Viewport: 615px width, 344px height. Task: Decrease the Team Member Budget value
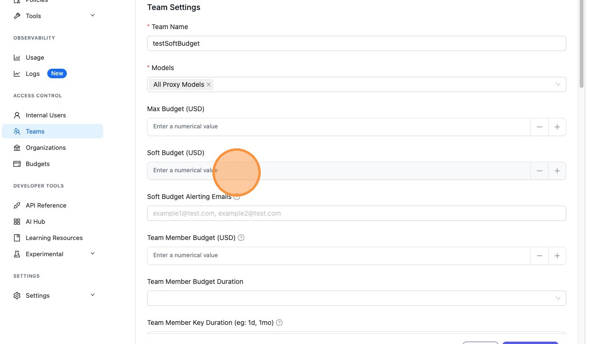540,256
